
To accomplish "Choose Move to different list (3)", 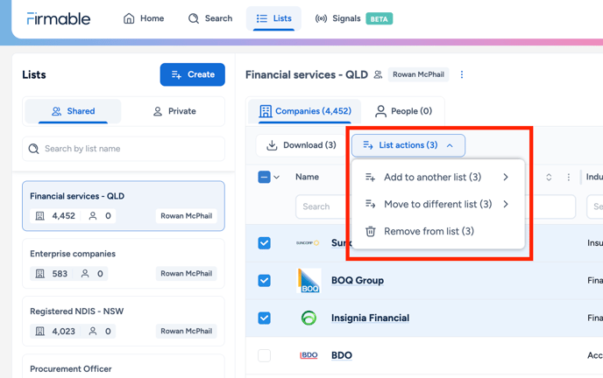I will point(437,204).
